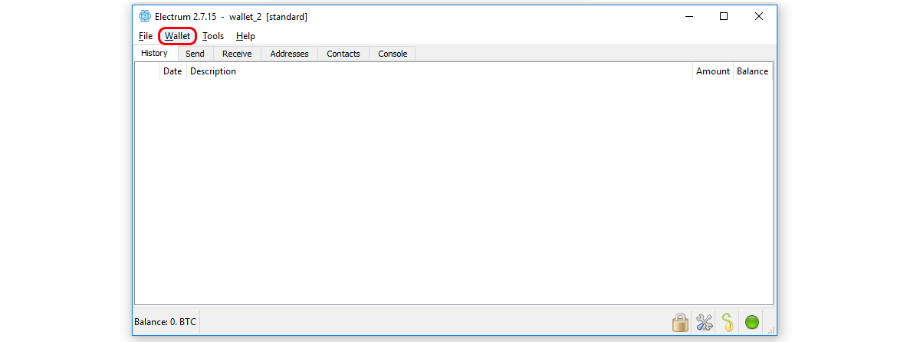Click the Electrum logo in the title bar
Image resolution: width=920 pixels, height=342 pixels.
pyautogui.click(x=145, y=16)
